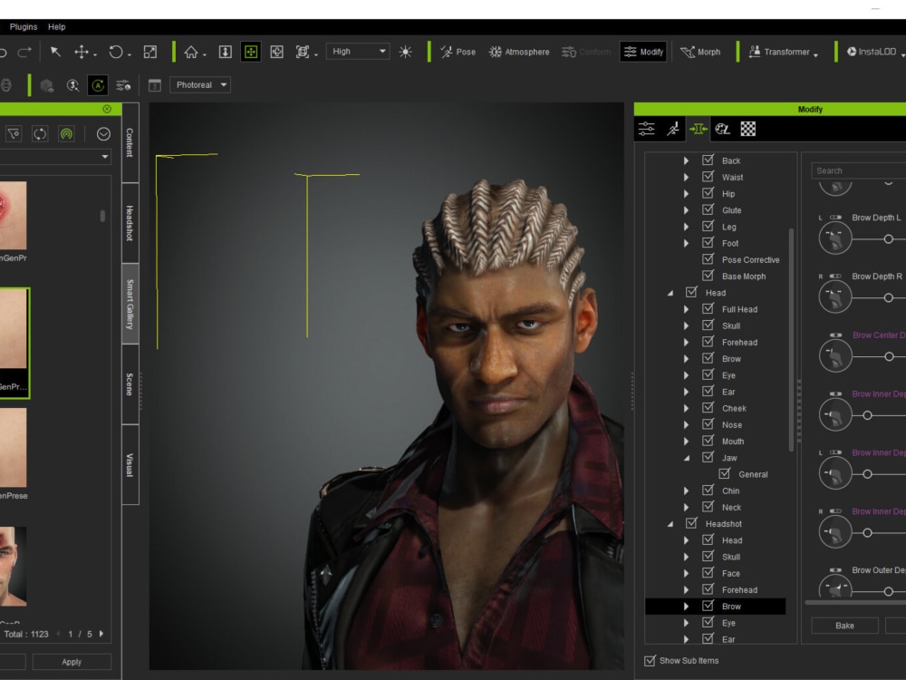Image resolution: width=906 pixels, height=680 pixels.
Task: Select the bald head thumbnail in gallery
Action: pyautogui.click(x=14, y=566)
